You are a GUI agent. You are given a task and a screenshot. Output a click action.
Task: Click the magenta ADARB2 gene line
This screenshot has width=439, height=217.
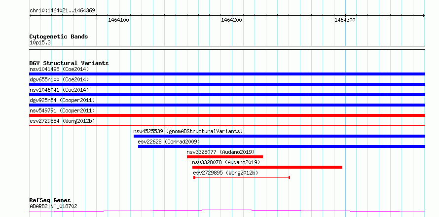[x=227, y=211]
